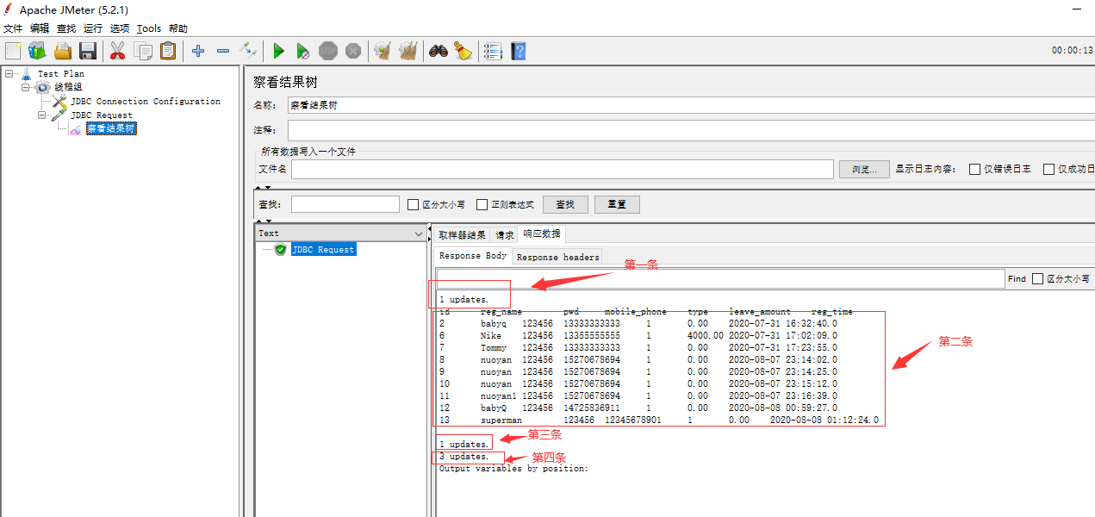The height and width of the screenshot is (517, 1095).
Task: Click the New test plan icon
Action: click(13, 51)
